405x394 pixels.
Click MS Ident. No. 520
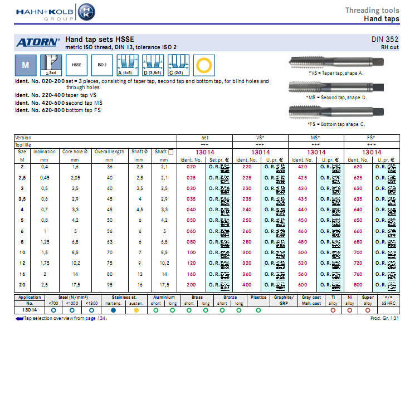click(x=302, y=263)
